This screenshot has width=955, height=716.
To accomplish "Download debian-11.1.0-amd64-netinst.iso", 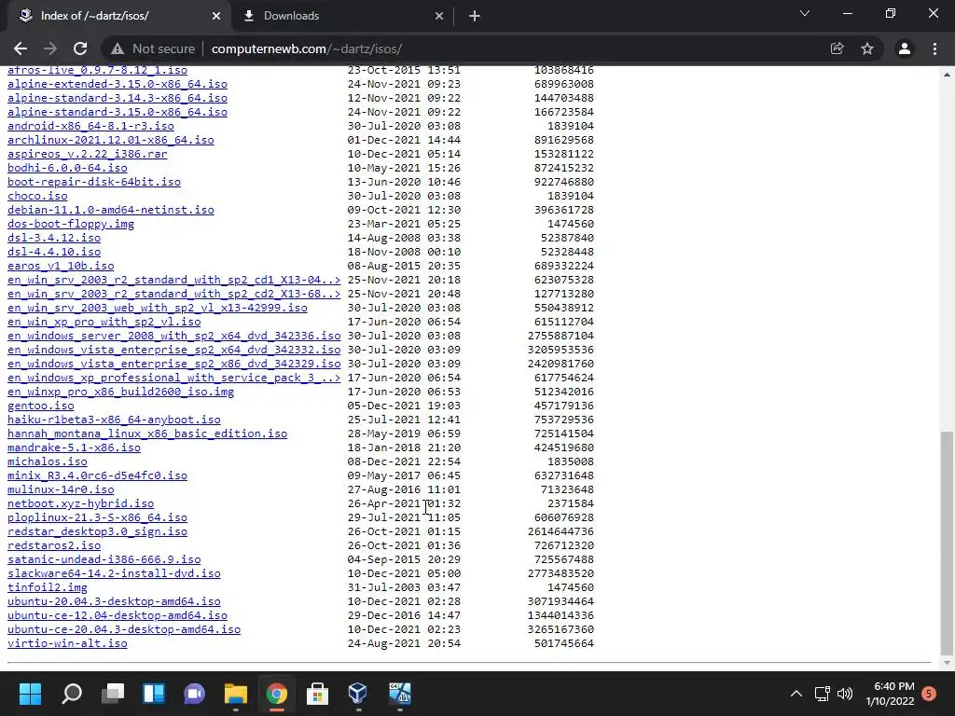I will [x=111, y=210].
